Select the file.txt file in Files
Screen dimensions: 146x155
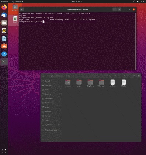click(x=124, y=83)
